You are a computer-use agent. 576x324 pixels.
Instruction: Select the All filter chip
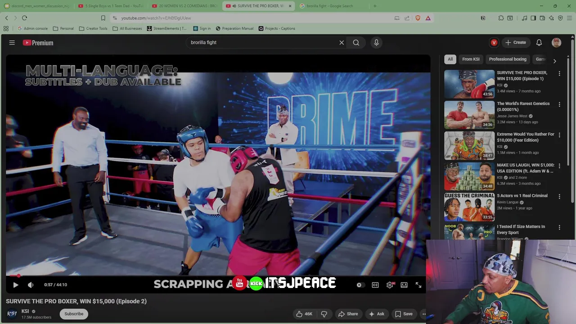tap(450, 59)
